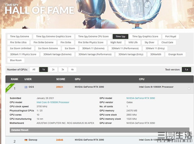Image resolution: width=194 pixels, height=144 pixels.
Task: Open the 3DMark 11 (Entry) tab
Action: (155, 48)
